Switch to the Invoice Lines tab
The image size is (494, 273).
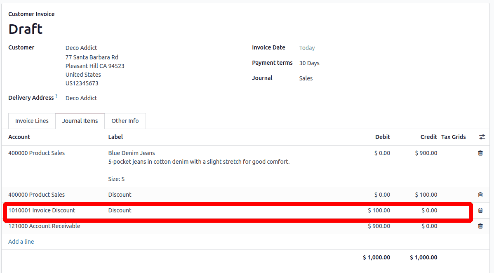(x=32, y=121)
